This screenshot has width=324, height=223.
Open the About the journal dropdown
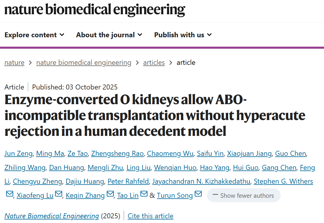pos(109,35)
